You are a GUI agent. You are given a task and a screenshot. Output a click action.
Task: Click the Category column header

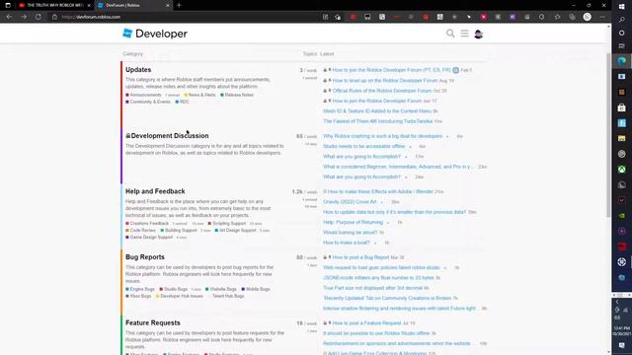[x=133, y=54]
